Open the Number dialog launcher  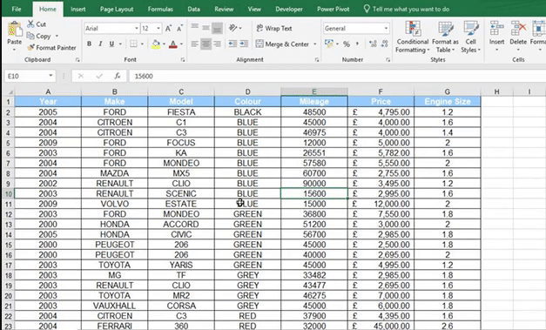tap(388, 60)
